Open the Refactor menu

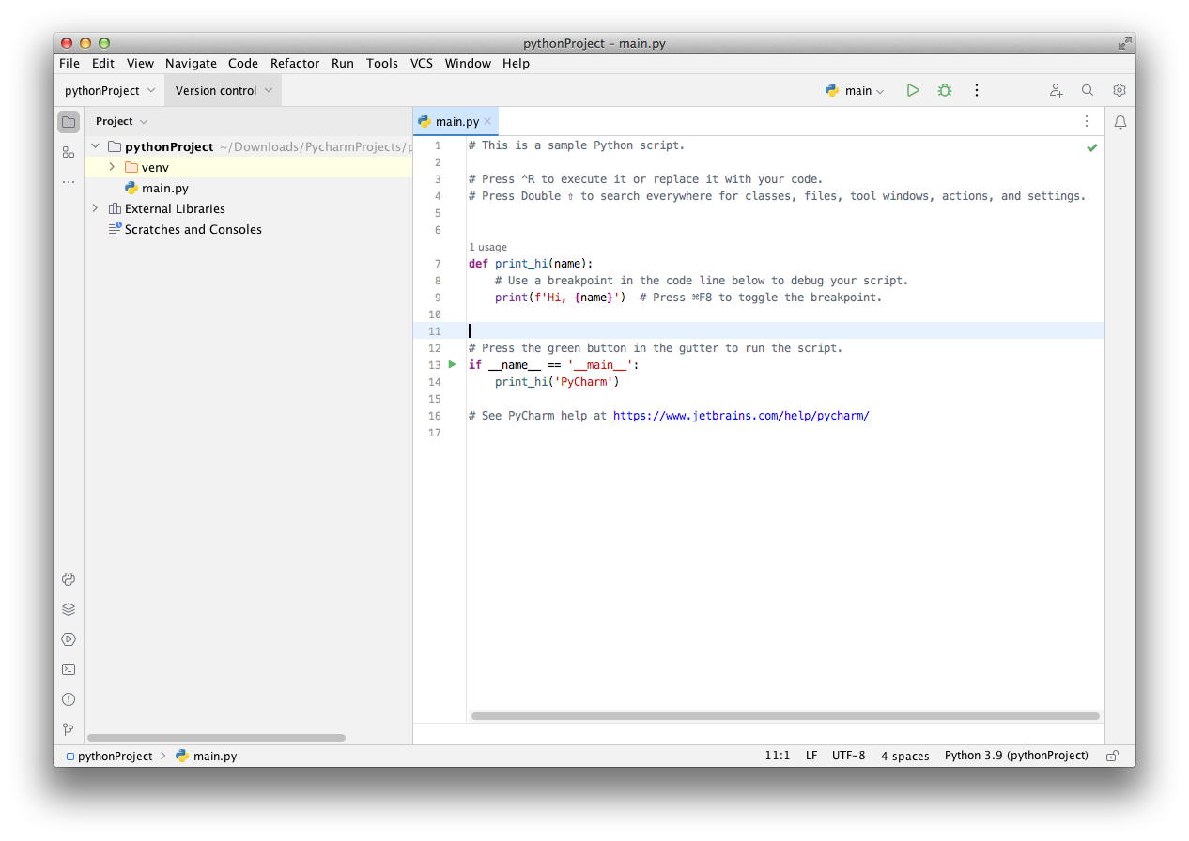(x=295, y=63)
